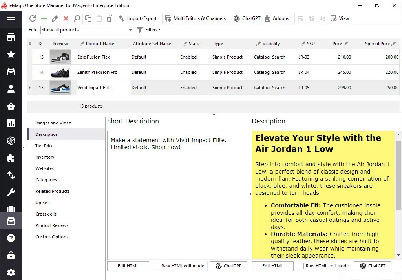The width and height of the screenshot is (402, 280).
Task: Click the Zenith Precision Pro shoe thumbnail
Action: pos(60,72)
